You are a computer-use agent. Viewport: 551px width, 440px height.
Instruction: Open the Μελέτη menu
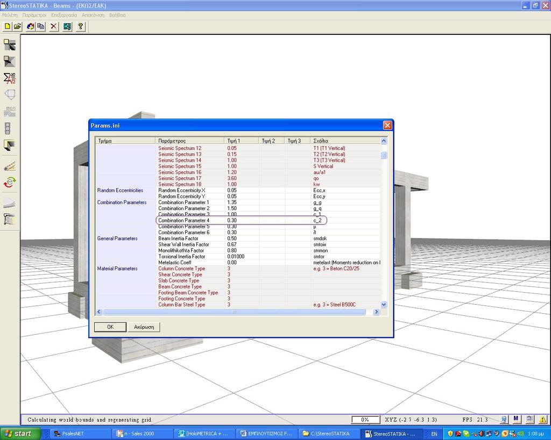tap(10, 15)
